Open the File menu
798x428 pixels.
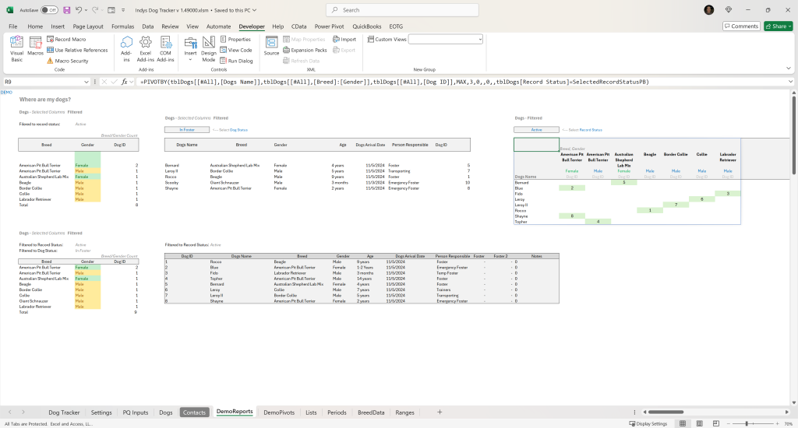coord(12,26)
